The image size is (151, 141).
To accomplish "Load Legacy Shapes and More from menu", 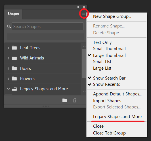I will pos(118,117).
